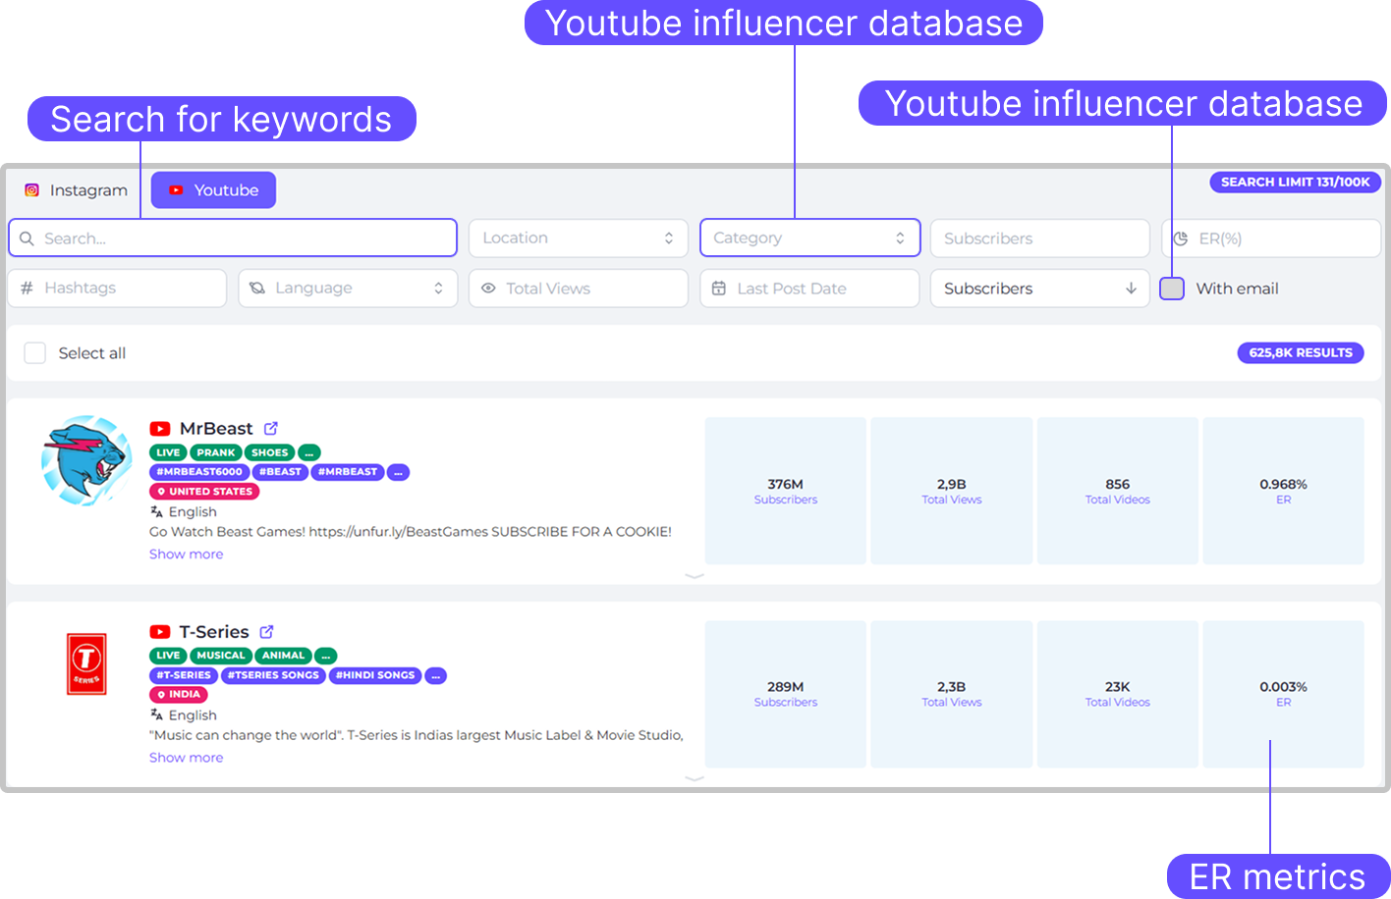Click MrBeast 2,9B Total Views card
The image size is (1391, 899).
952,491
